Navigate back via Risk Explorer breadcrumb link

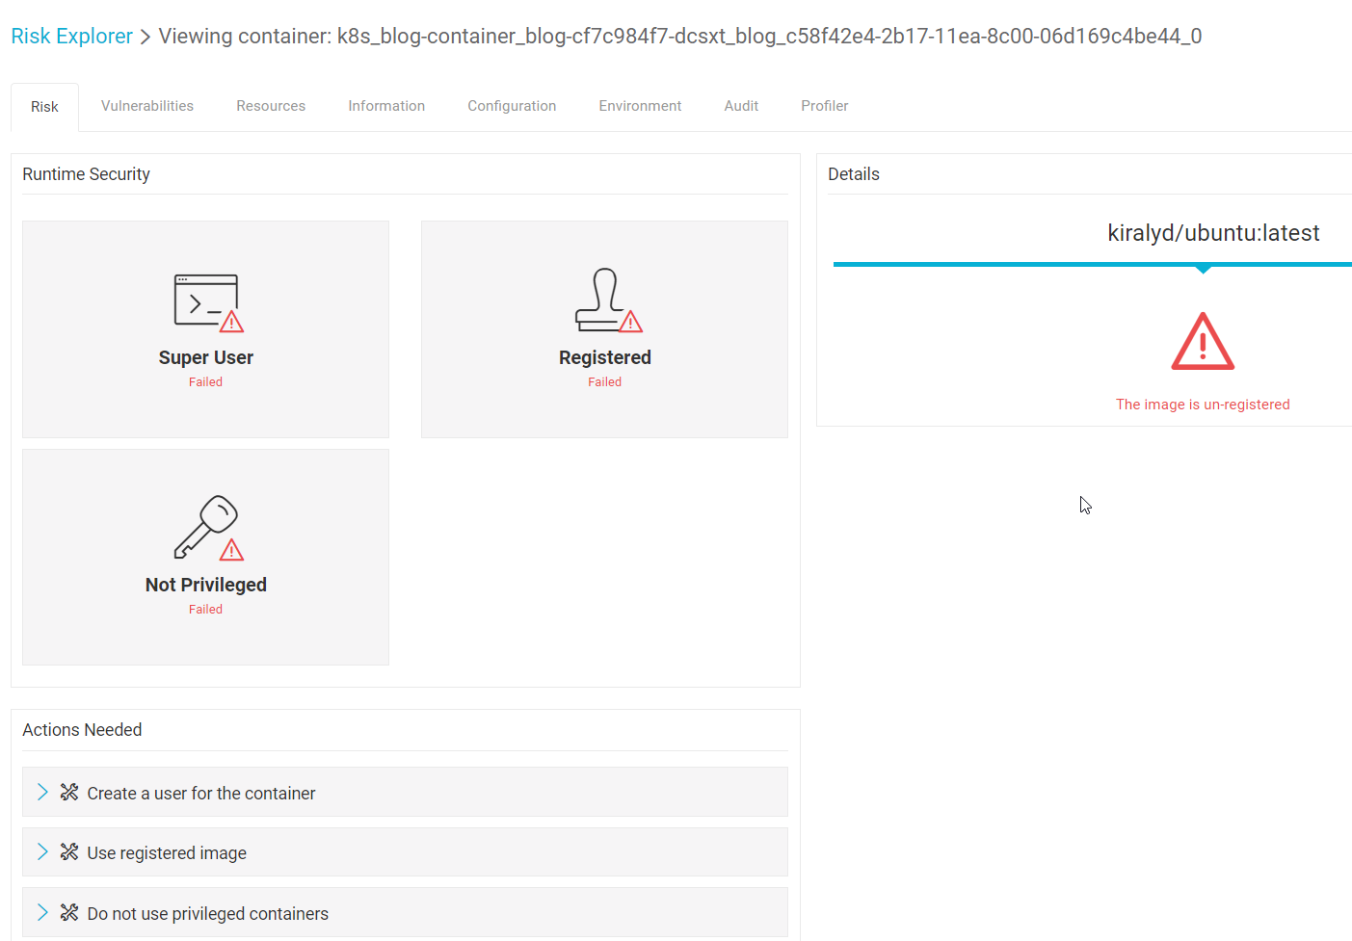[72, 37]
